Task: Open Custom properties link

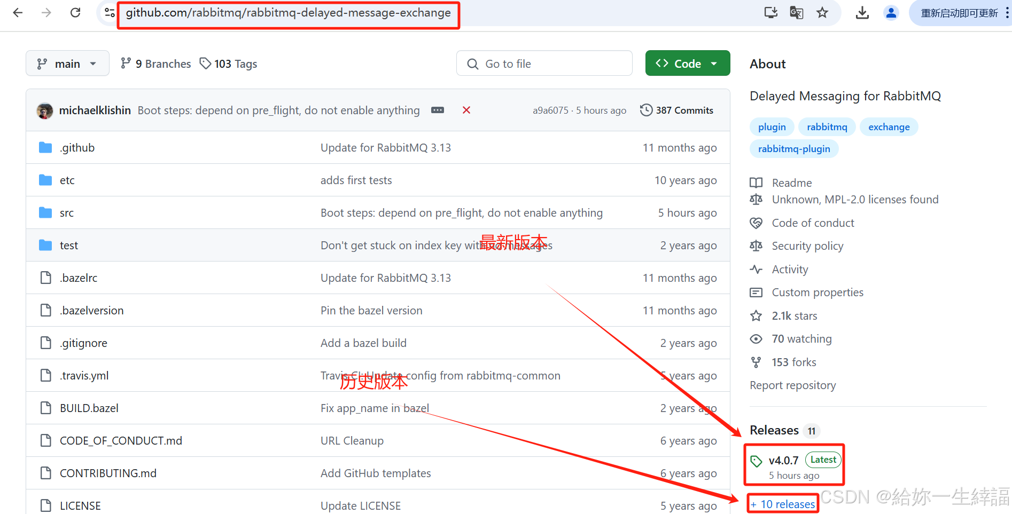Action: 807,292
